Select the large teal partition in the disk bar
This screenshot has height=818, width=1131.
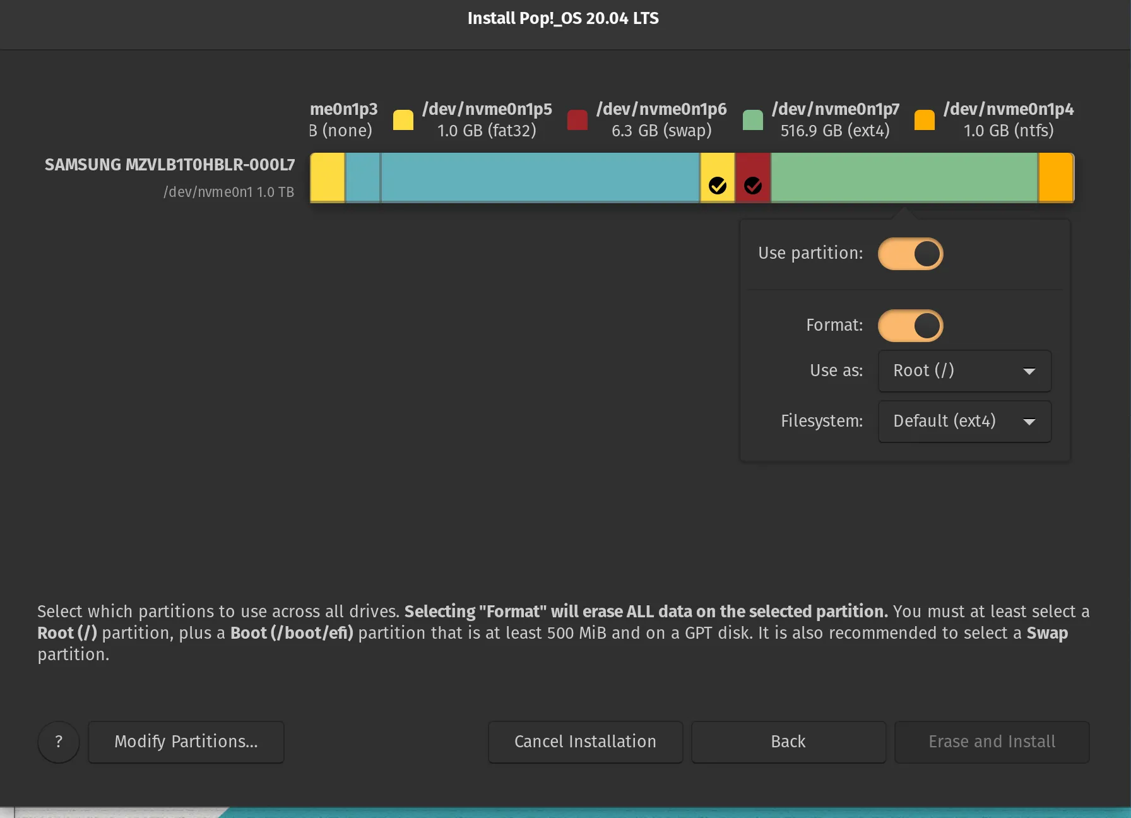tap(540, 177)
